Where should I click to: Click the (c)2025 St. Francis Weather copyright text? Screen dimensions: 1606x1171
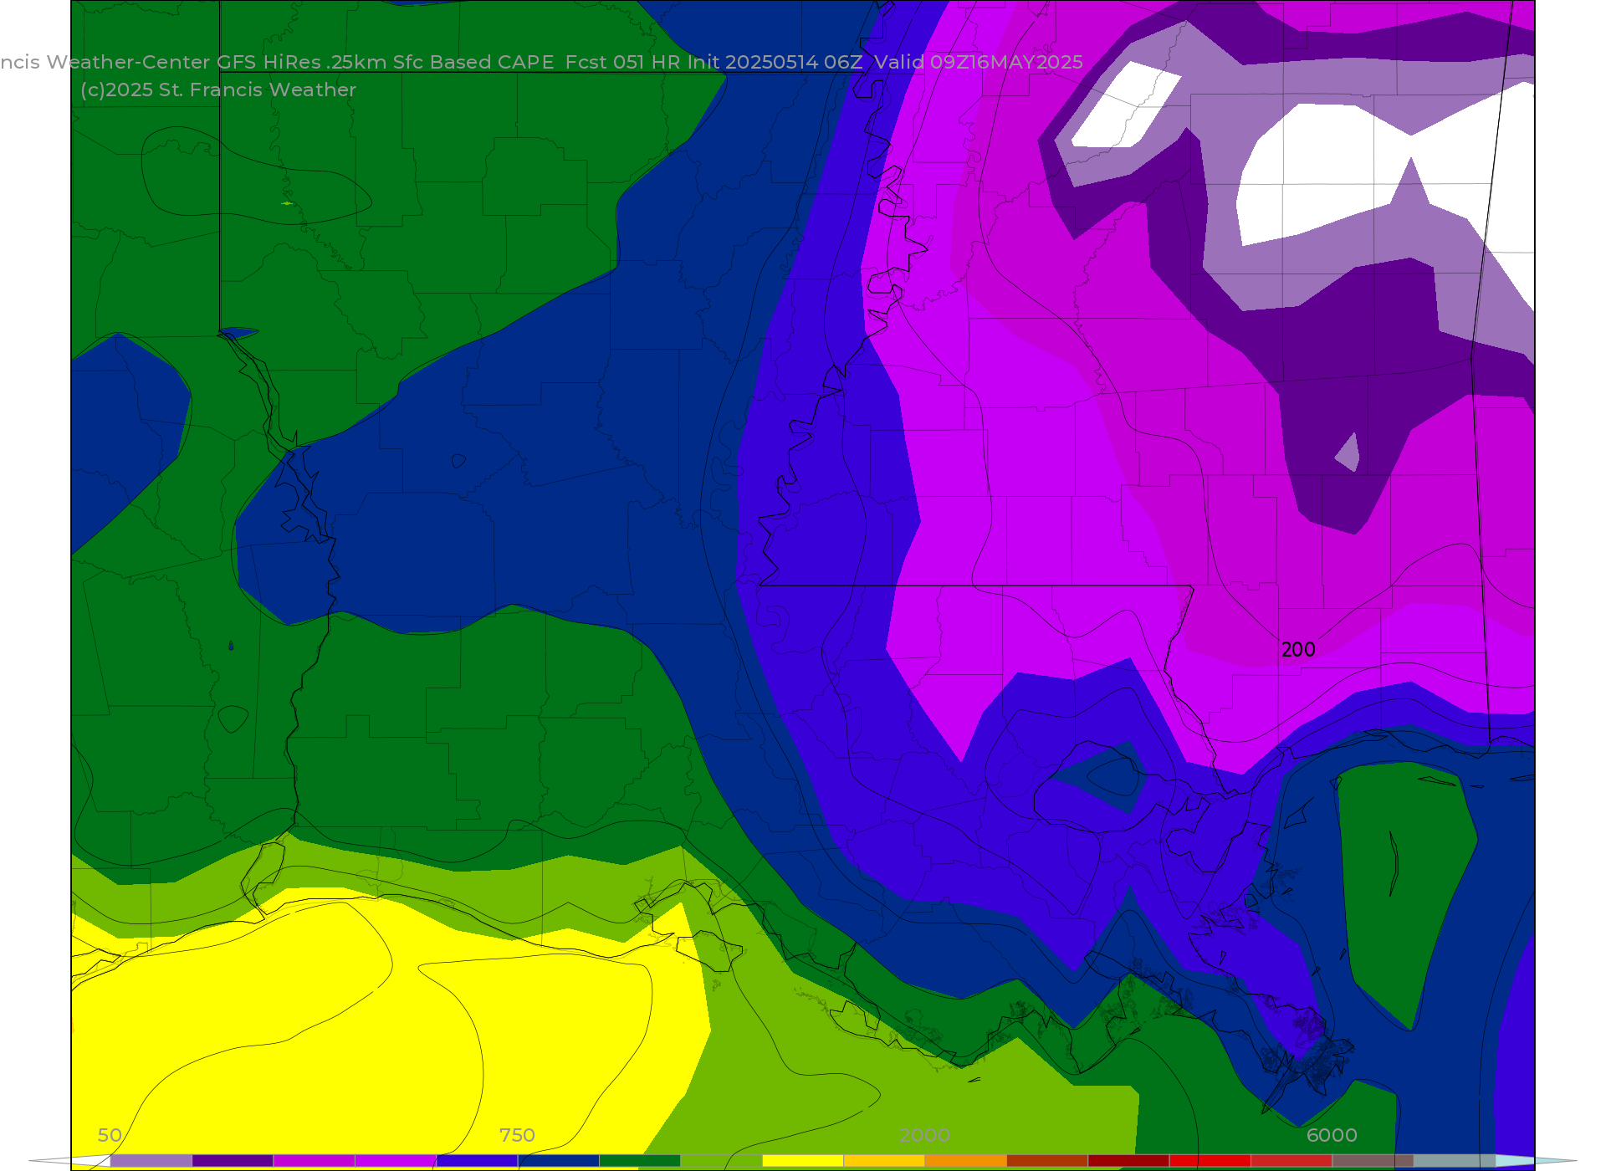click(x=218, y=89)
